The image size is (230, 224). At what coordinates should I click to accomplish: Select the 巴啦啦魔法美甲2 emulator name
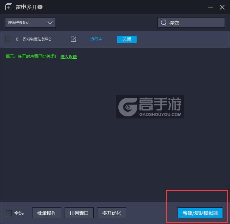point(37,39)
